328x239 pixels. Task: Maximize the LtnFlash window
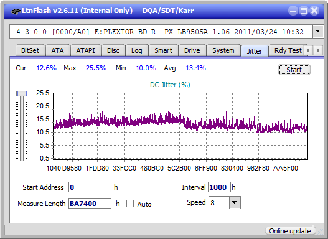[x=304, y=11]
